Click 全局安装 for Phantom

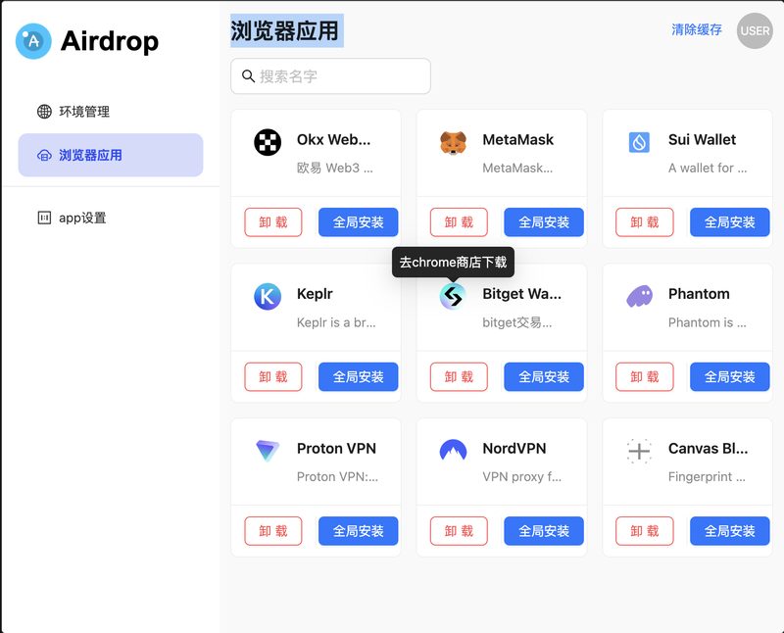point(730,376)
